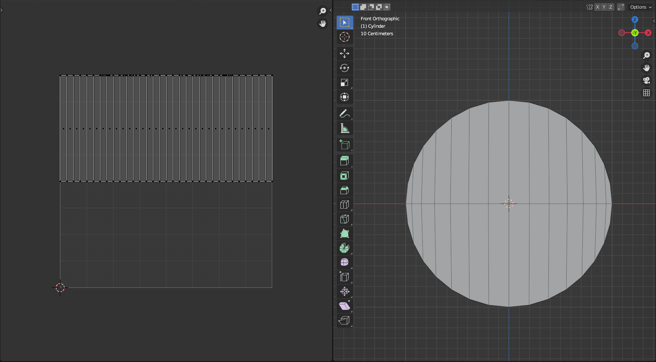Choose the Annotate pencil tool

click(x=344, y=113)
